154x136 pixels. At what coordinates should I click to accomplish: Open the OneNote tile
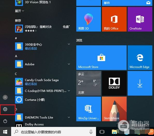click(x=140, y=19)
